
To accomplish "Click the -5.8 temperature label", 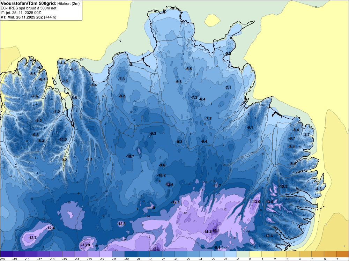I will [x=32, y=74].
